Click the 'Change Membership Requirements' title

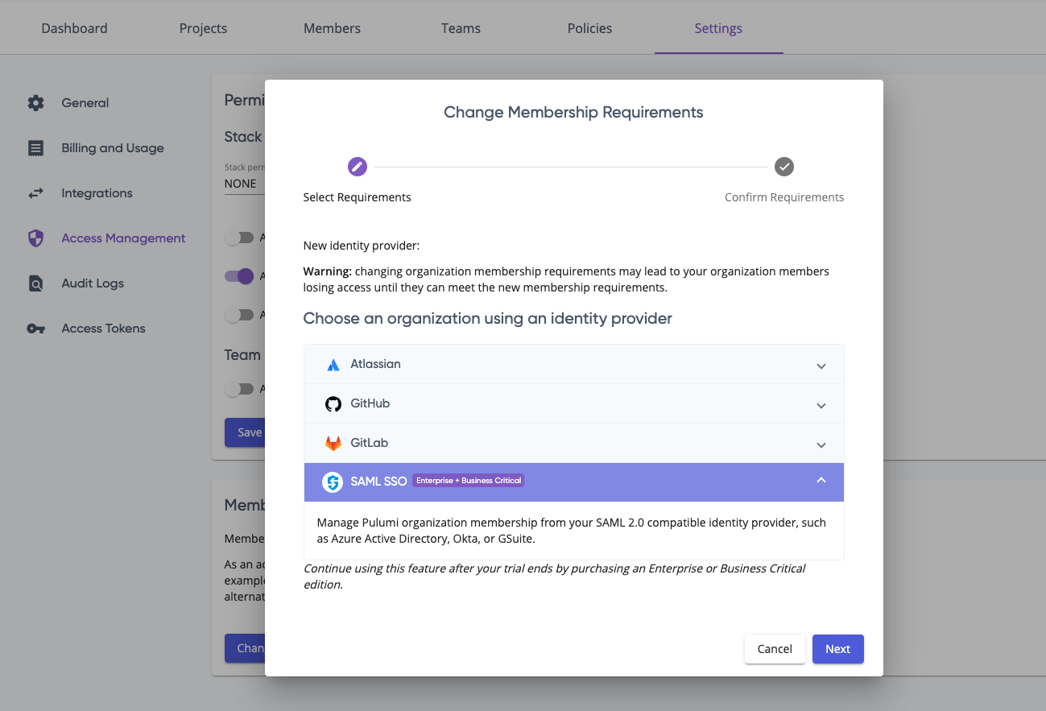pos(573,113)
